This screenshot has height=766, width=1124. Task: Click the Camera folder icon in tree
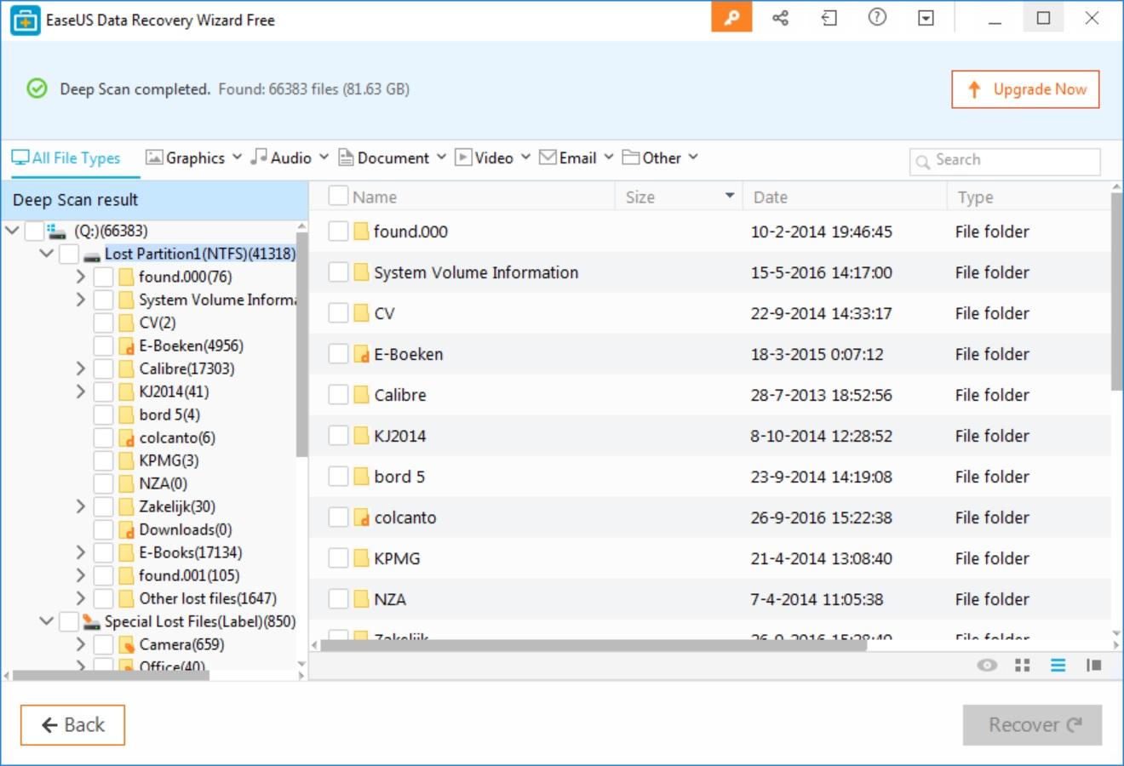[x=126, y=644]
